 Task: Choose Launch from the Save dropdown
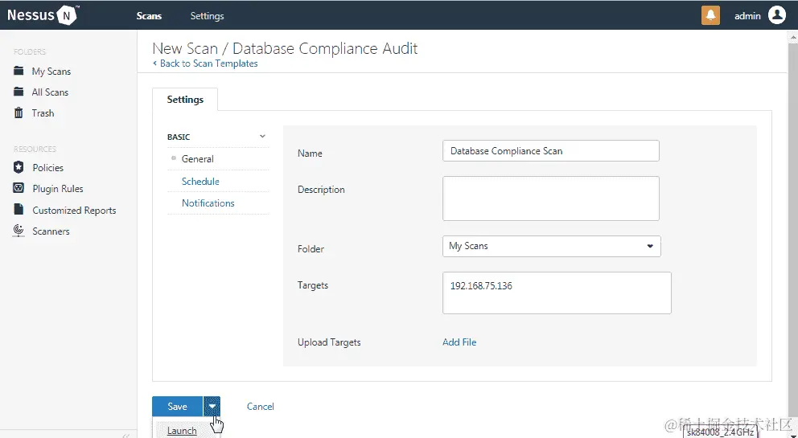(x=182, y=431)
